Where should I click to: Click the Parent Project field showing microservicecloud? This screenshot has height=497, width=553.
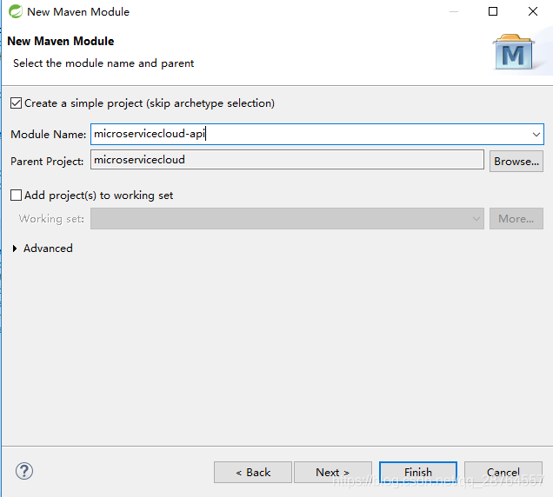point(287,160)
